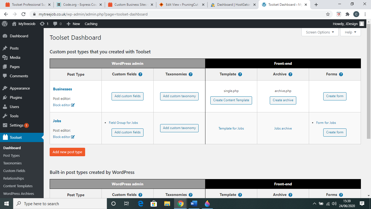Select Post Types under Toolset

pos(11,155)
